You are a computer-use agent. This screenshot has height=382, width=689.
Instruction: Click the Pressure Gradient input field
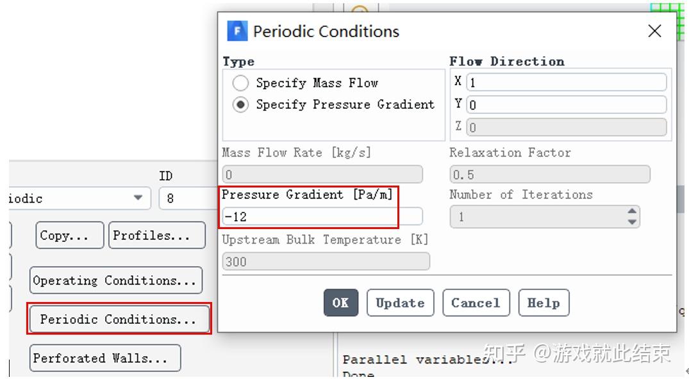(x=322, y=217)
